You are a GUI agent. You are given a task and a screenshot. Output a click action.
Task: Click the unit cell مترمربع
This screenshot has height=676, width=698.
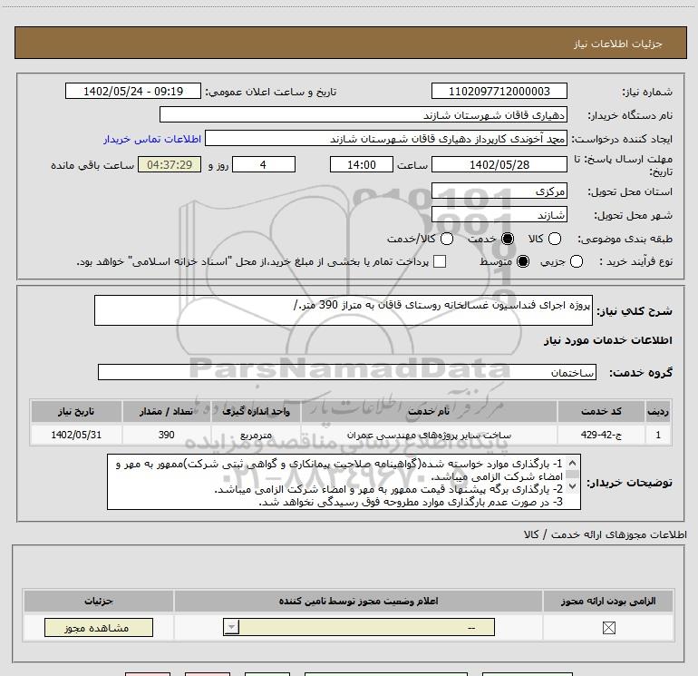256,435
